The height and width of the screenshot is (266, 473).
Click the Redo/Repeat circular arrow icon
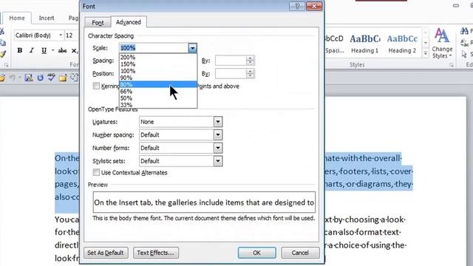point(40,78)
